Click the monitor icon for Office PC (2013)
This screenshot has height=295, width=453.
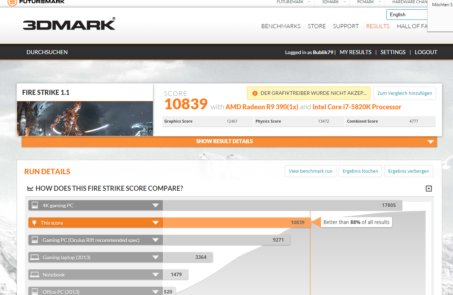pyautogui.click(x=35, y=291)
